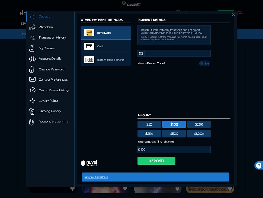Open Casino Bonus History menu item
263x198 pixels.
(54, 90)
